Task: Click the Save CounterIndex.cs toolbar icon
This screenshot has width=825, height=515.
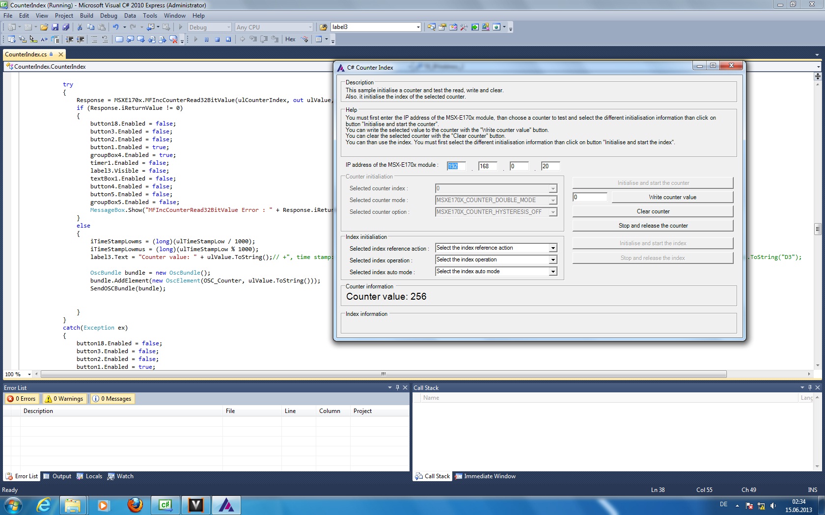Action: pos(55,27)
